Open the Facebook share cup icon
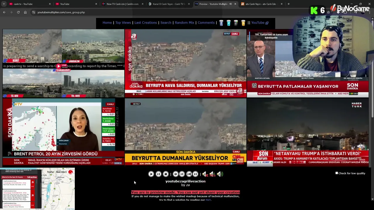This screenshot has height=210, width=374. pos(221,23)
